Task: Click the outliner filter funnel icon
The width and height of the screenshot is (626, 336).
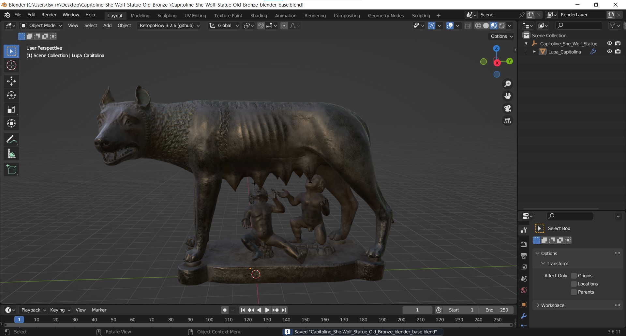Action: [612, 25]
